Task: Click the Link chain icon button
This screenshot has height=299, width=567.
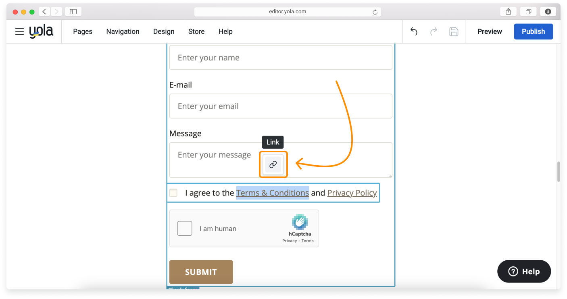Action: pyautogui.click(x=273, y=164)
